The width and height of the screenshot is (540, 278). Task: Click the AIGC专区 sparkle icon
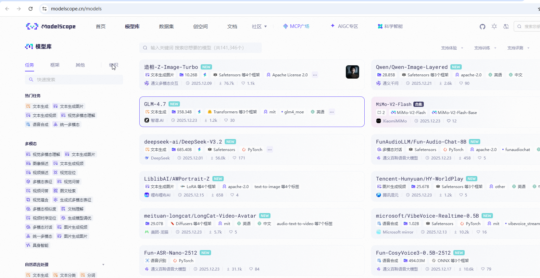(x=333, y=26)
